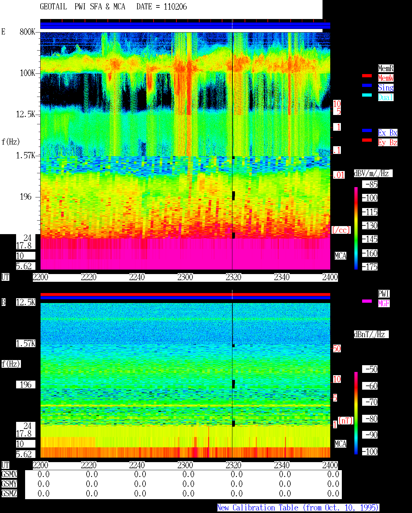Click the 2320 tick on upper time axis
Viewport: 412px width, 513px height.
[x=233, y=277]
